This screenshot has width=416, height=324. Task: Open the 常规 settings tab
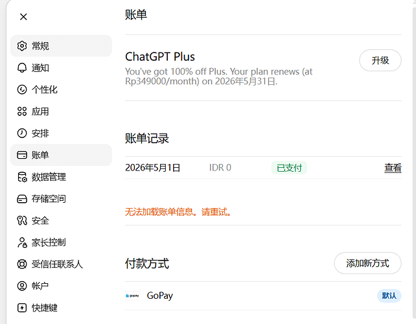61,46
